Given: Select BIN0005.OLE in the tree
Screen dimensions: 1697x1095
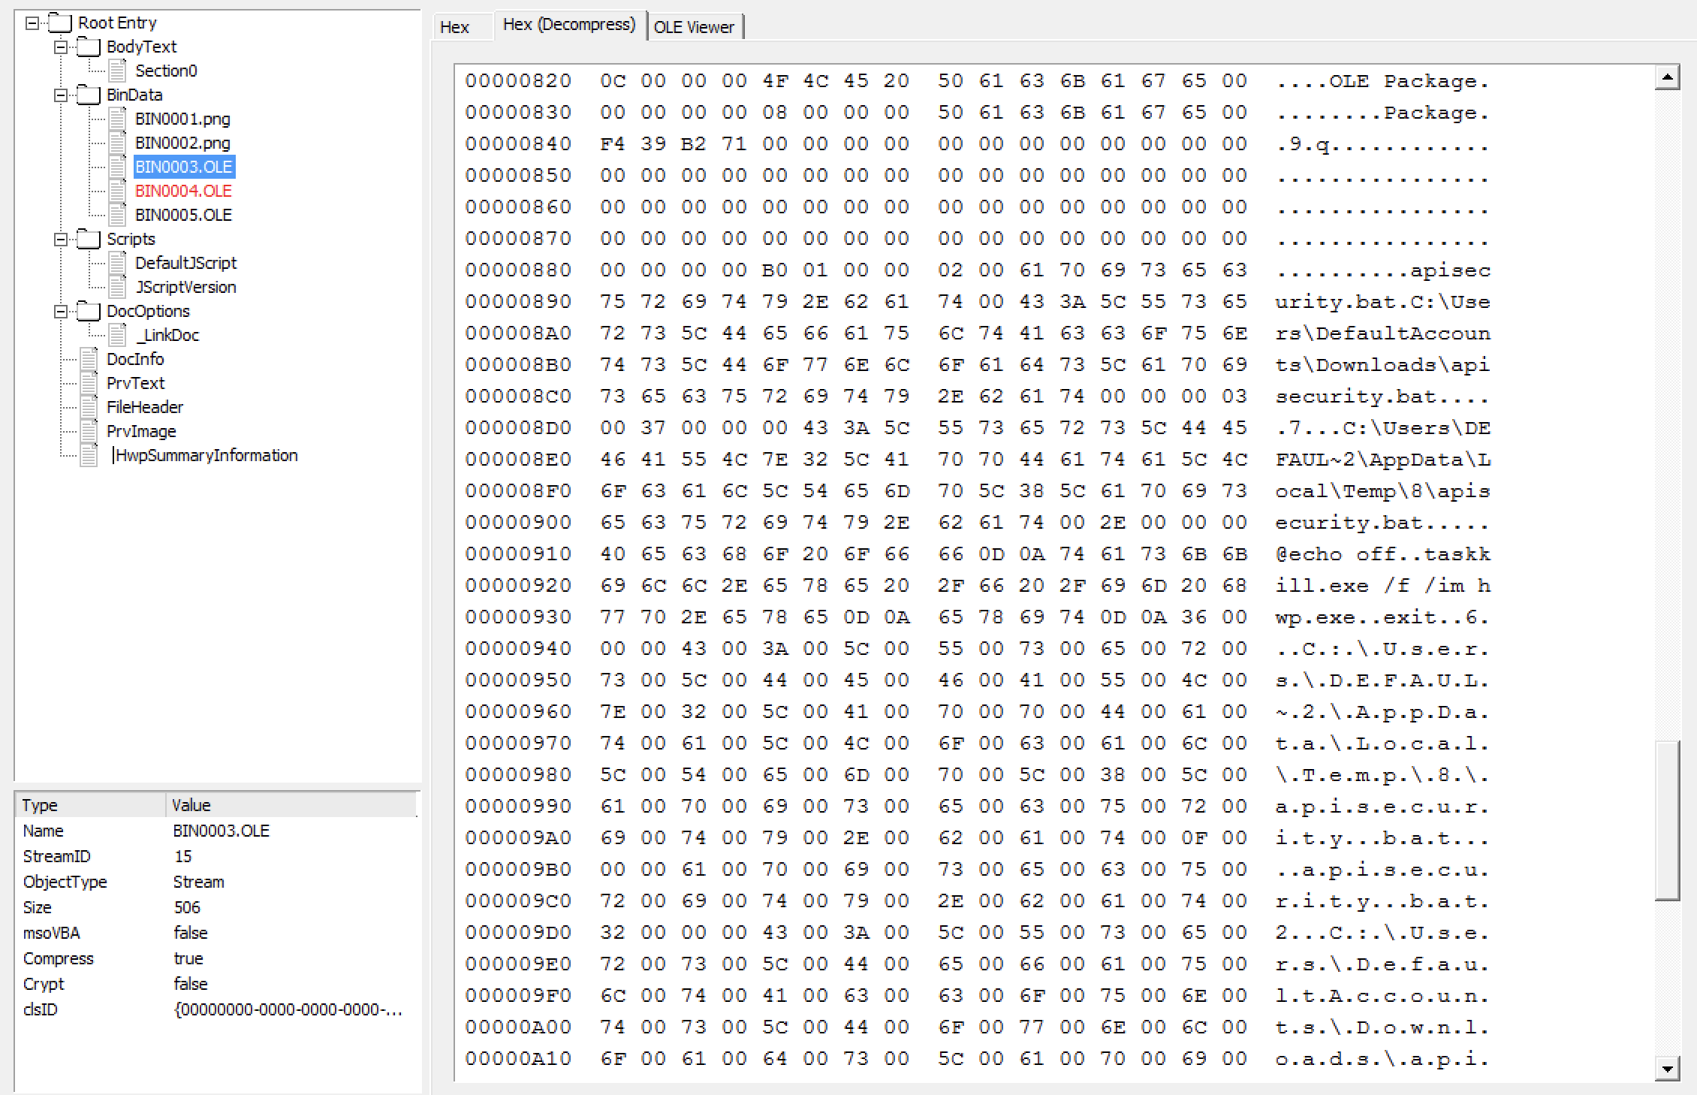Looking at the screenshot, I should 183,215.
